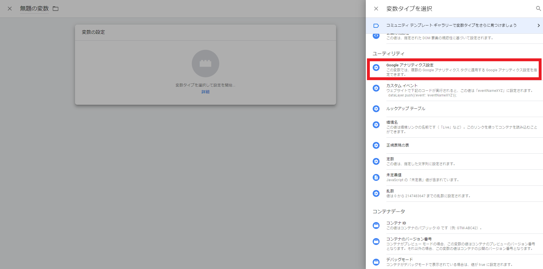Click the 乱数 gear icon
The image size is (543, 269).
376,193
